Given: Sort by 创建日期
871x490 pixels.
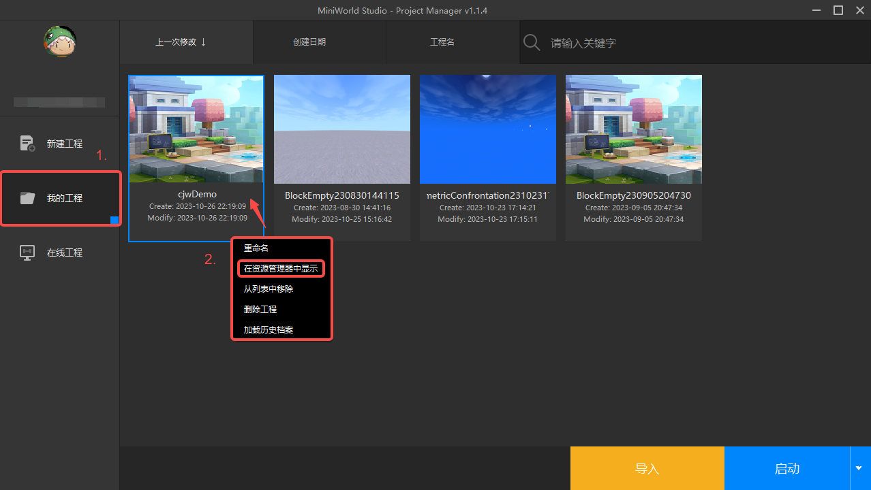Looking at the screenshot, I should tap(319, 42).
